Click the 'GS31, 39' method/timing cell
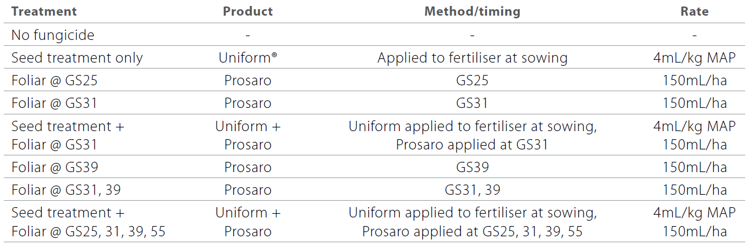 tap(472, 190)
